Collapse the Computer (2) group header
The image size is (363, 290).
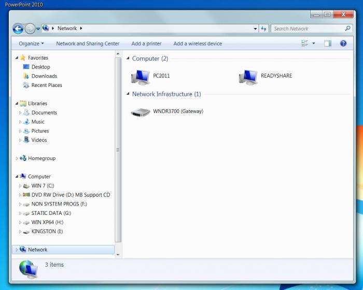pyautogui.click(x=129, y=59)
